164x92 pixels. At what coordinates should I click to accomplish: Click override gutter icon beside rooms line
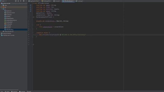[x=31, y=7]
